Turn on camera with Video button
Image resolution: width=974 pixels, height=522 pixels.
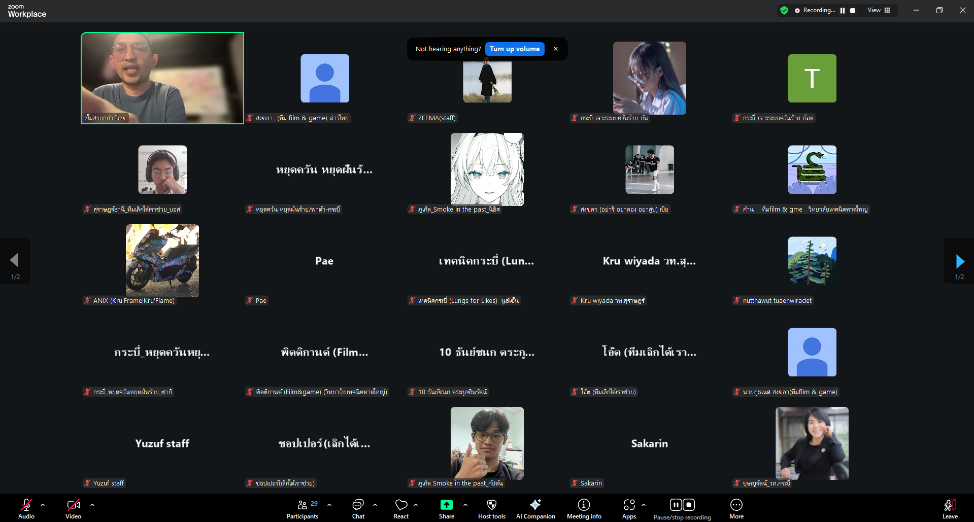click(73, 509)
